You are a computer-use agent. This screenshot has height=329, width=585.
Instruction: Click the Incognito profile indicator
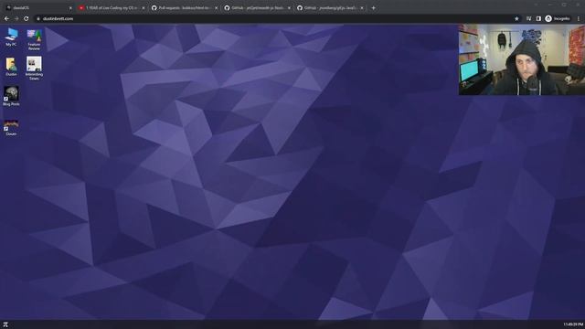[558, 18]
